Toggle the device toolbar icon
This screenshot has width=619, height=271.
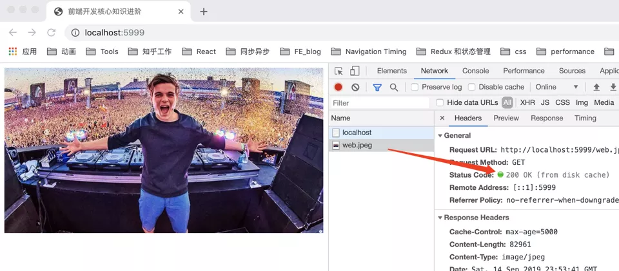point(355,71)
